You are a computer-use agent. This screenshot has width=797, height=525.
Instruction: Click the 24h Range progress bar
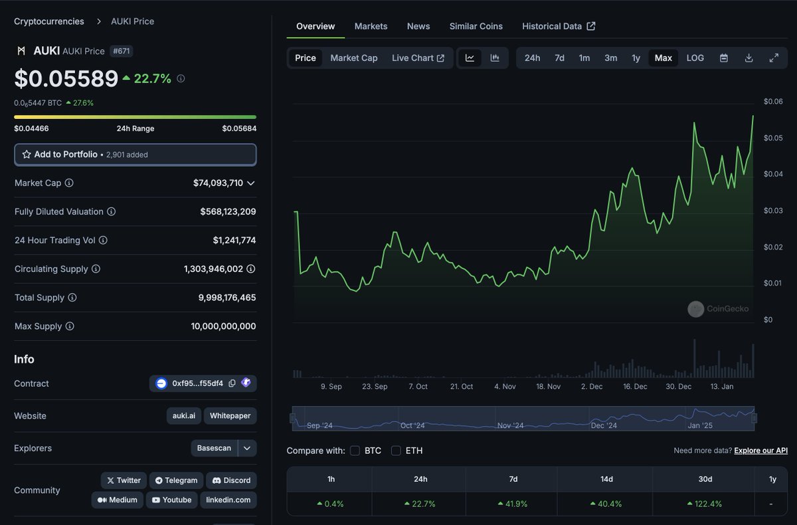[135, 117]
